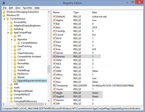The image size is (145, 112).
Task: Expand the Accessibility key
Action: coord(8,22)
